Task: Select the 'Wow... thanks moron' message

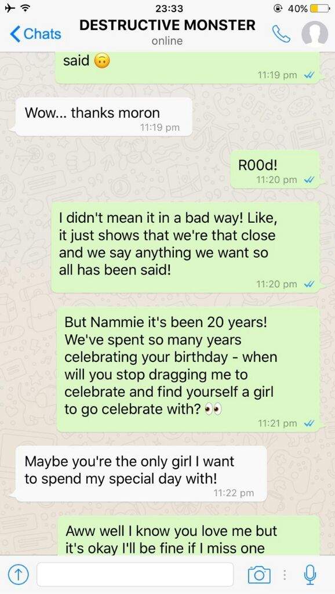Action: click(x=103, y=117)
